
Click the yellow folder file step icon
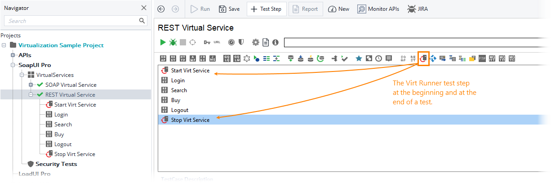(472, 58)
